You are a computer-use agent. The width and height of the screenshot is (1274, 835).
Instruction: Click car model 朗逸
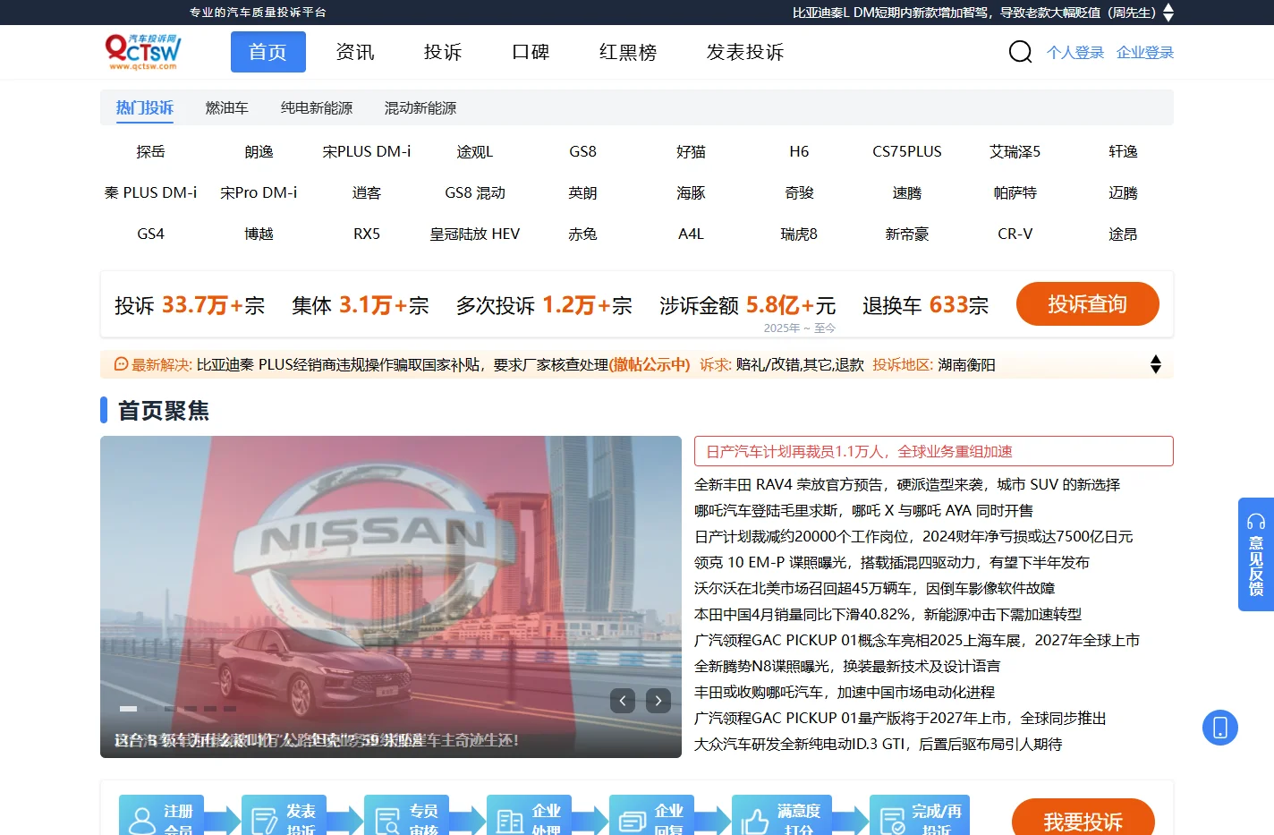coord(259,151)
